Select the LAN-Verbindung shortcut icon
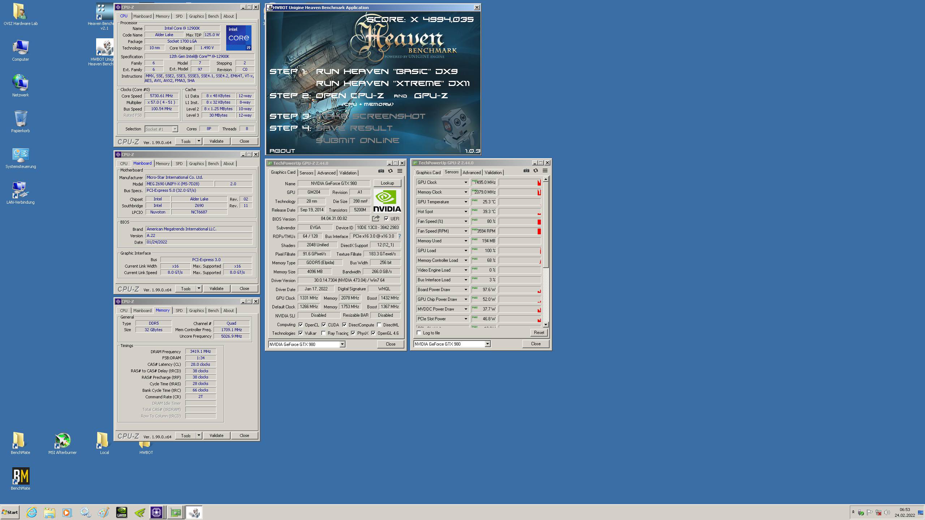925x520 pixels. pyautogui.click(x=20, y=193)
